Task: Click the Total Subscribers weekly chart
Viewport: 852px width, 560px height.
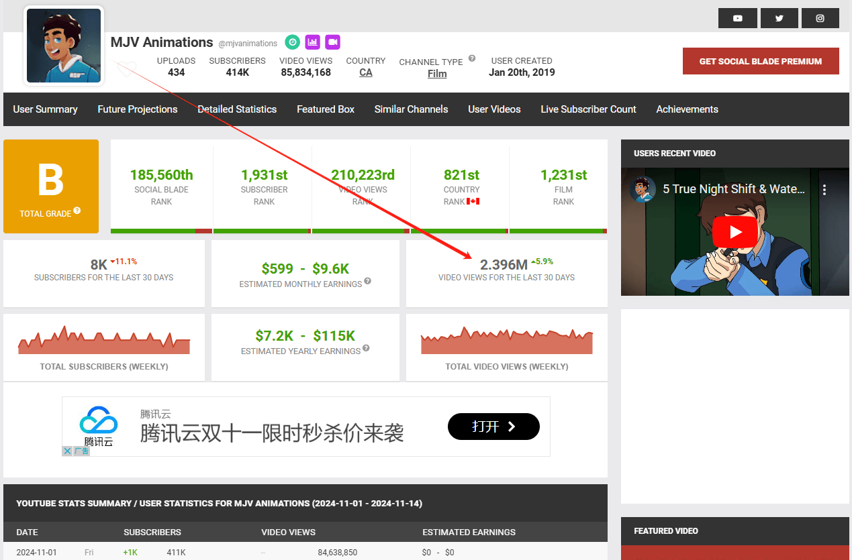Action: (x=104, y=340)
